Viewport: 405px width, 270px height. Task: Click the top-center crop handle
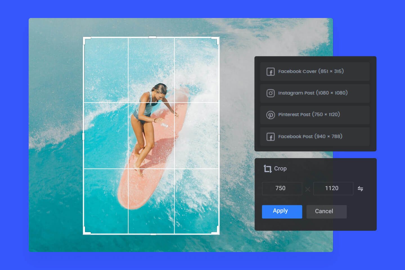coord(152,37)
